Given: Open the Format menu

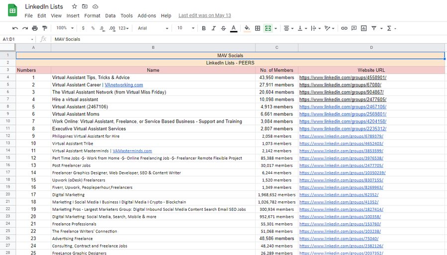Looking at the screenshot, I should (x=92, y=16).
